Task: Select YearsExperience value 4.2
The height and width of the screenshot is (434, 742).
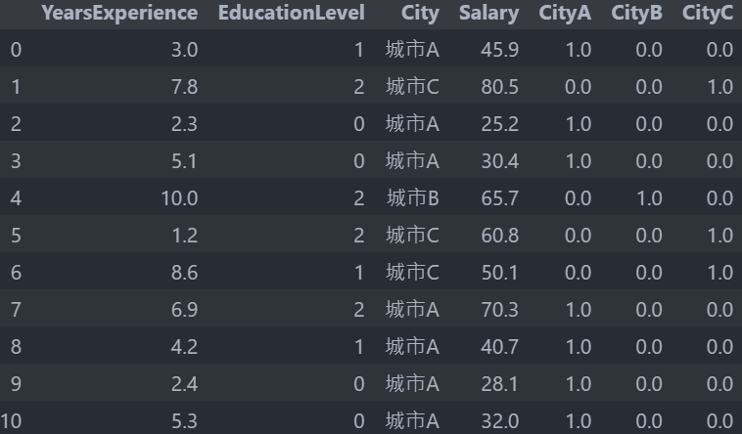Action: click(185, 347)
